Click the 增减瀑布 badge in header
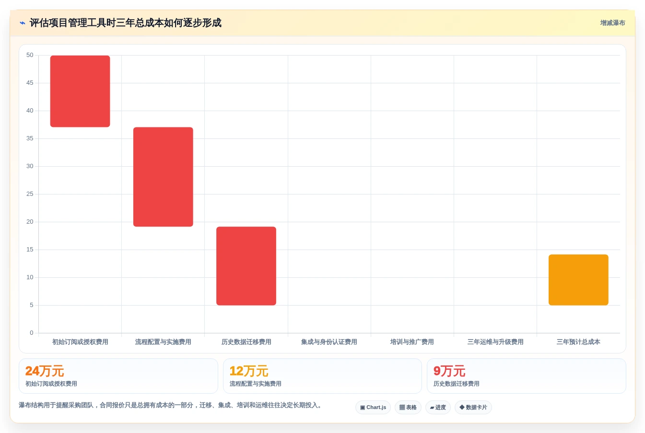645x433 pixels. click(612, 23)
